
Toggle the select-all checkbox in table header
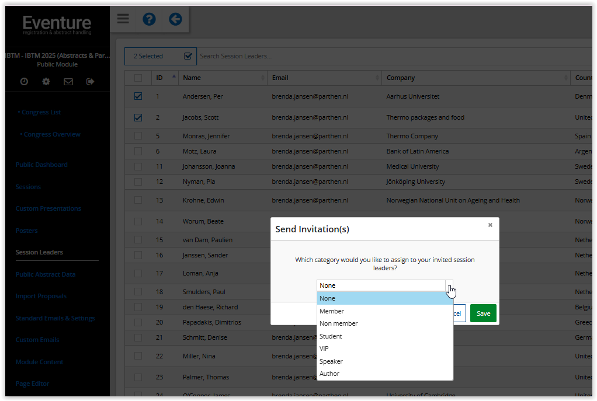click(138, 78)
